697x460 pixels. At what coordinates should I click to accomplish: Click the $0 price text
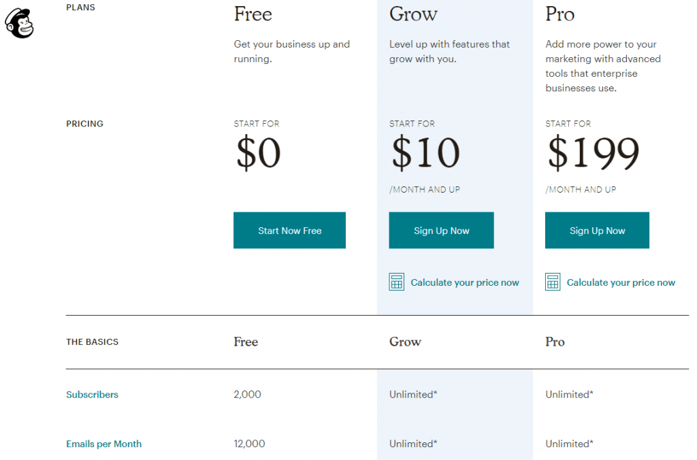click(258, 153)
